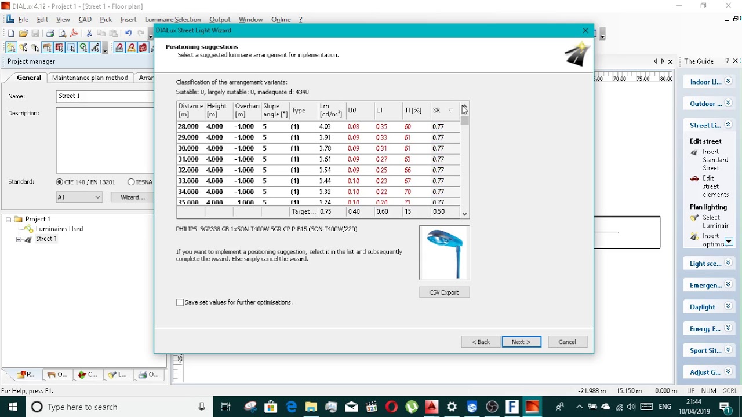Collapse the Project 1 tree node
Screen dimensions: 742x417
coord(9,220)
